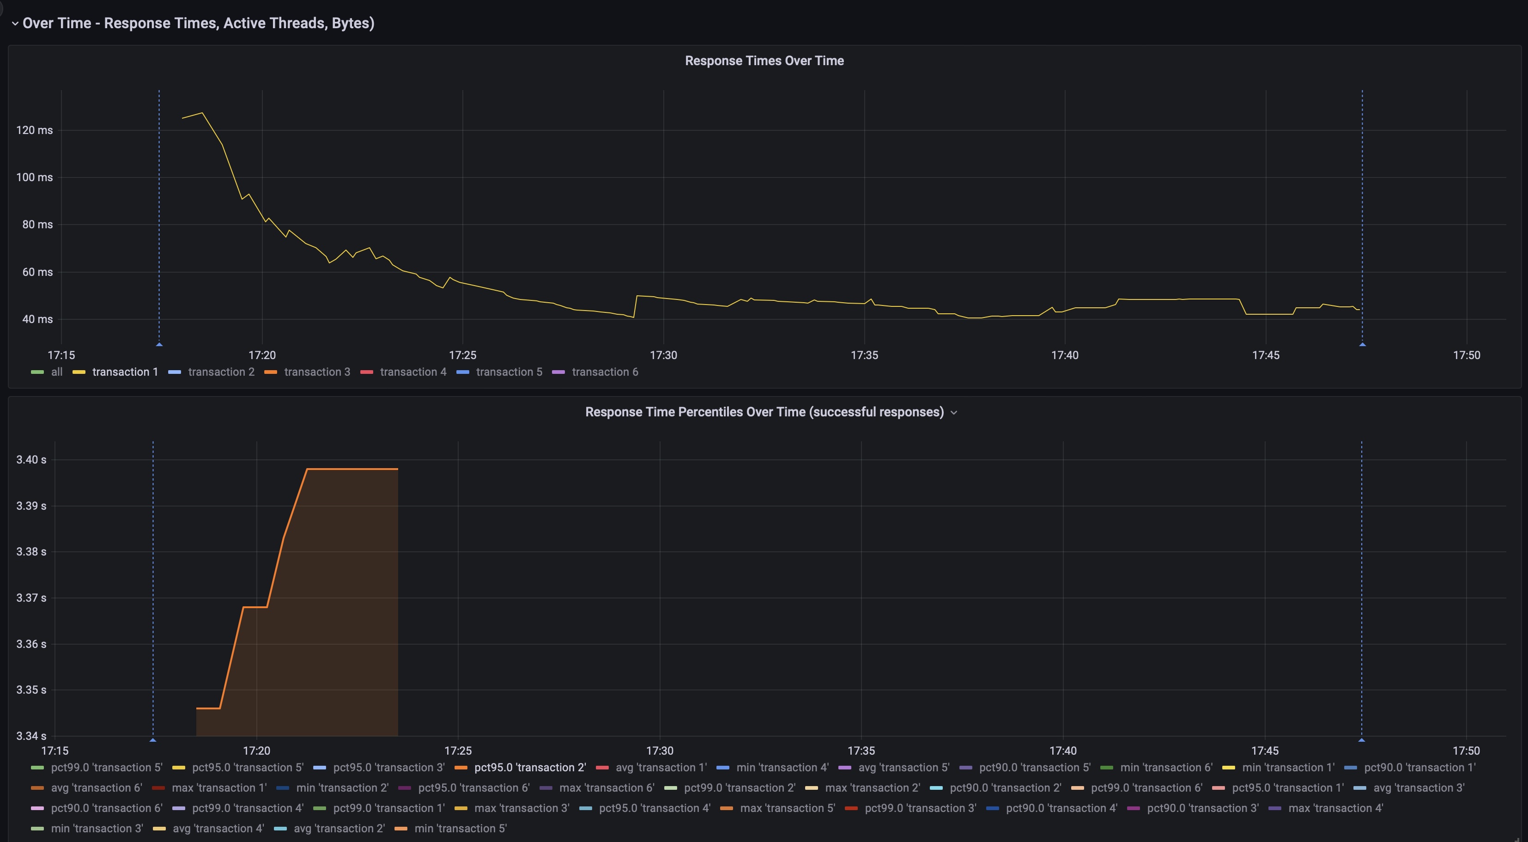Collapse the Over Time row chevron
The height and width of the screenshot is (842, 1528).
click(15, 24)
